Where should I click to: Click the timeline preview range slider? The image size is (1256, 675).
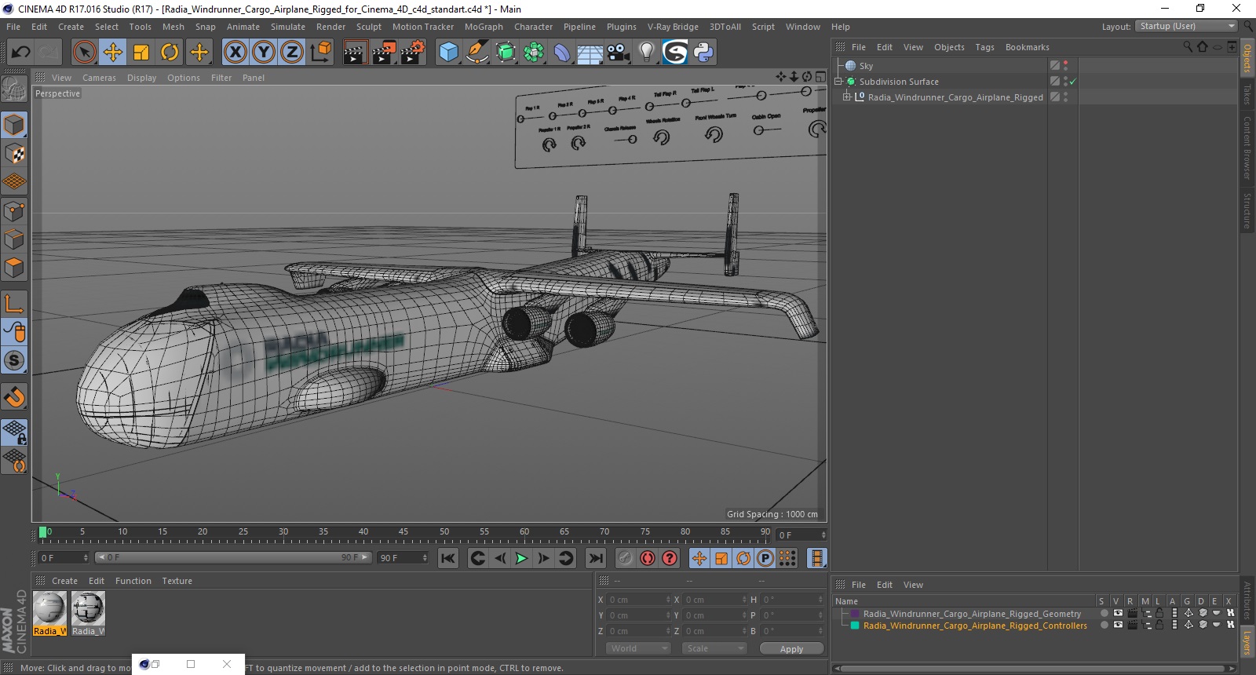232,558
